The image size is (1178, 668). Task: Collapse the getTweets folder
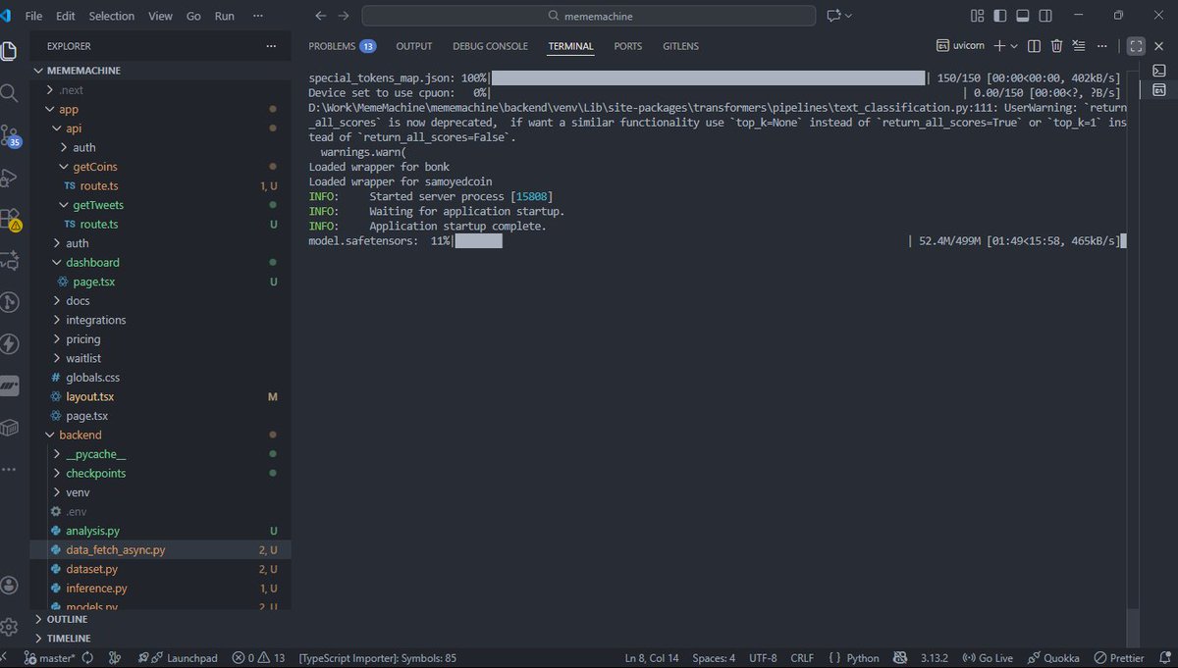162,205
